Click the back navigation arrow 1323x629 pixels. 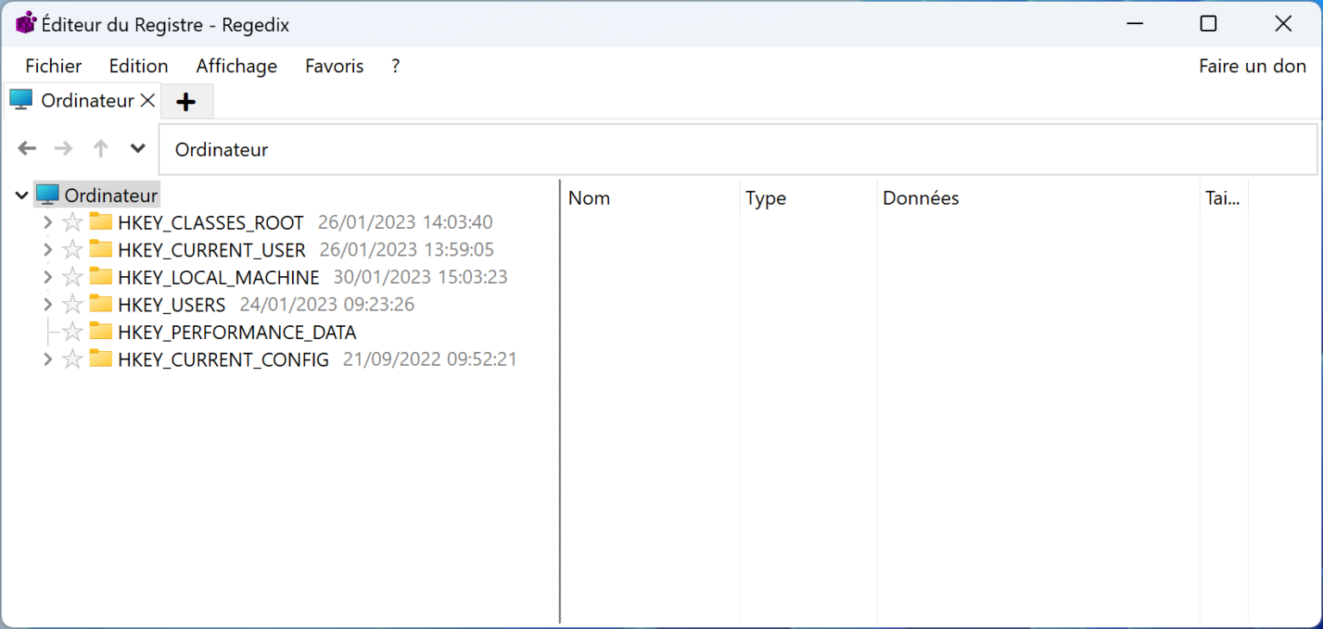(27, 148)
